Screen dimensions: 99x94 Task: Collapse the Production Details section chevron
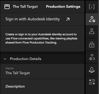coord(5,59)
